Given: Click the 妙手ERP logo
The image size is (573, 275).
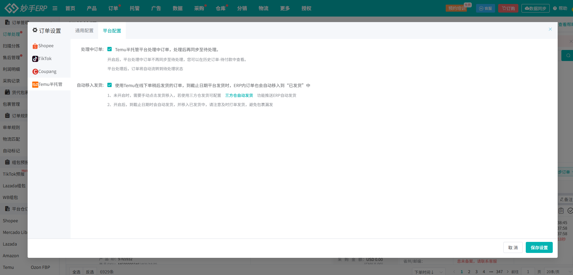Looking at the screenshot, I should (x=26, y=8).
